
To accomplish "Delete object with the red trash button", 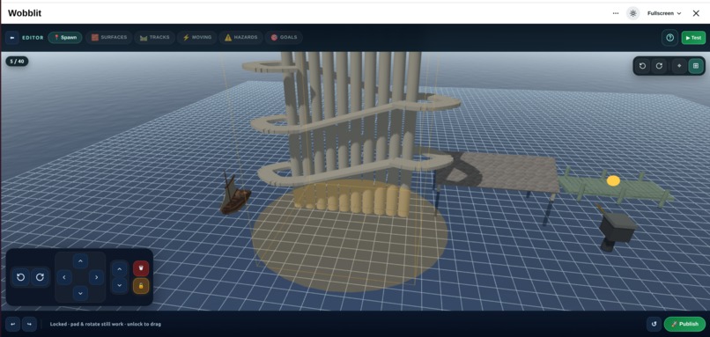I will (x=141, y=268).
